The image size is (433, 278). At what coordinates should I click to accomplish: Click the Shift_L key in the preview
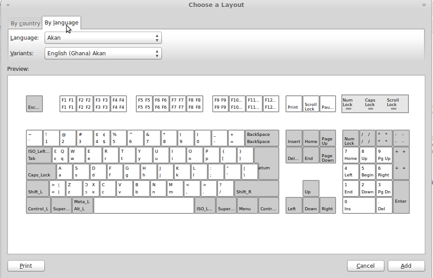(38, 188)
